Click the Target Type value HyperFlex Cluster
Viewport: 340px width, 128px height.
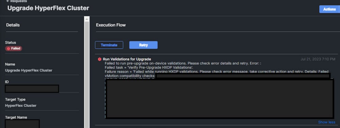tap(21, 106)
